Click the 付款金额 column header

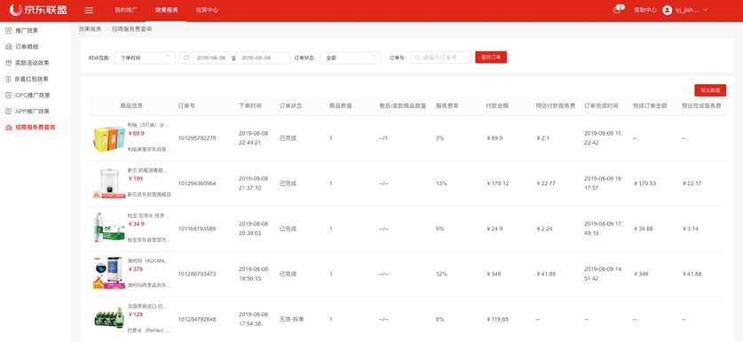pyautogui.click(x=497, y=105)
